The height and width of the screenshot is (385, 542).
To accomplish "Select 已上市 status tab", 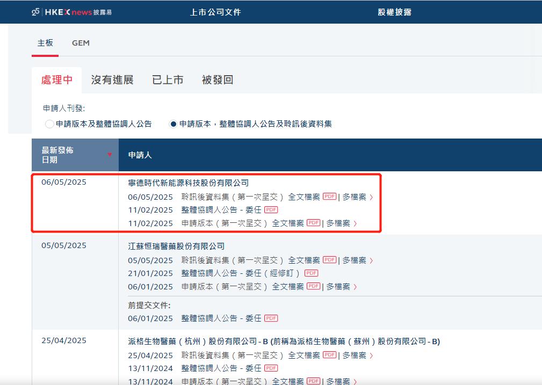I will 168,80.
